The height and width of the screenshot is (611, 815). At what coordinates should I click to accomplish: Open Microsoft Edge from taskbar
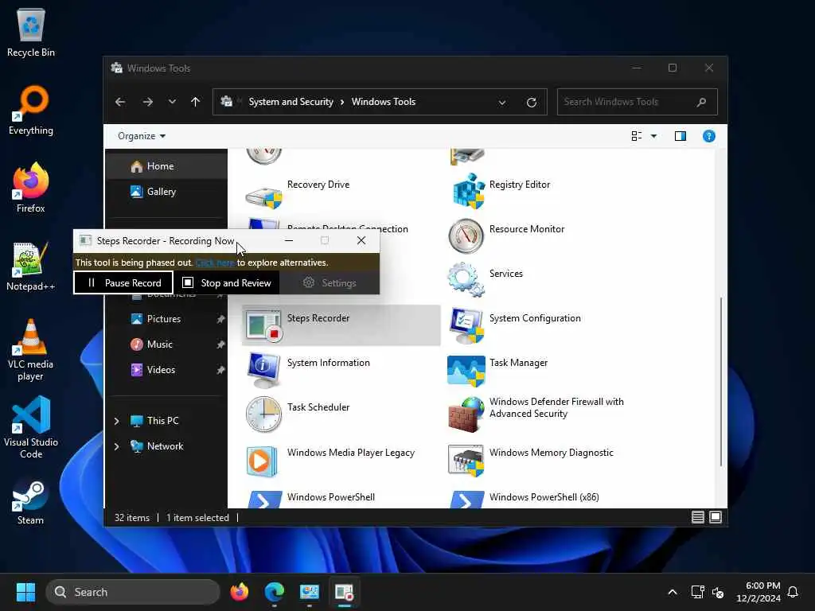[274, 592]
